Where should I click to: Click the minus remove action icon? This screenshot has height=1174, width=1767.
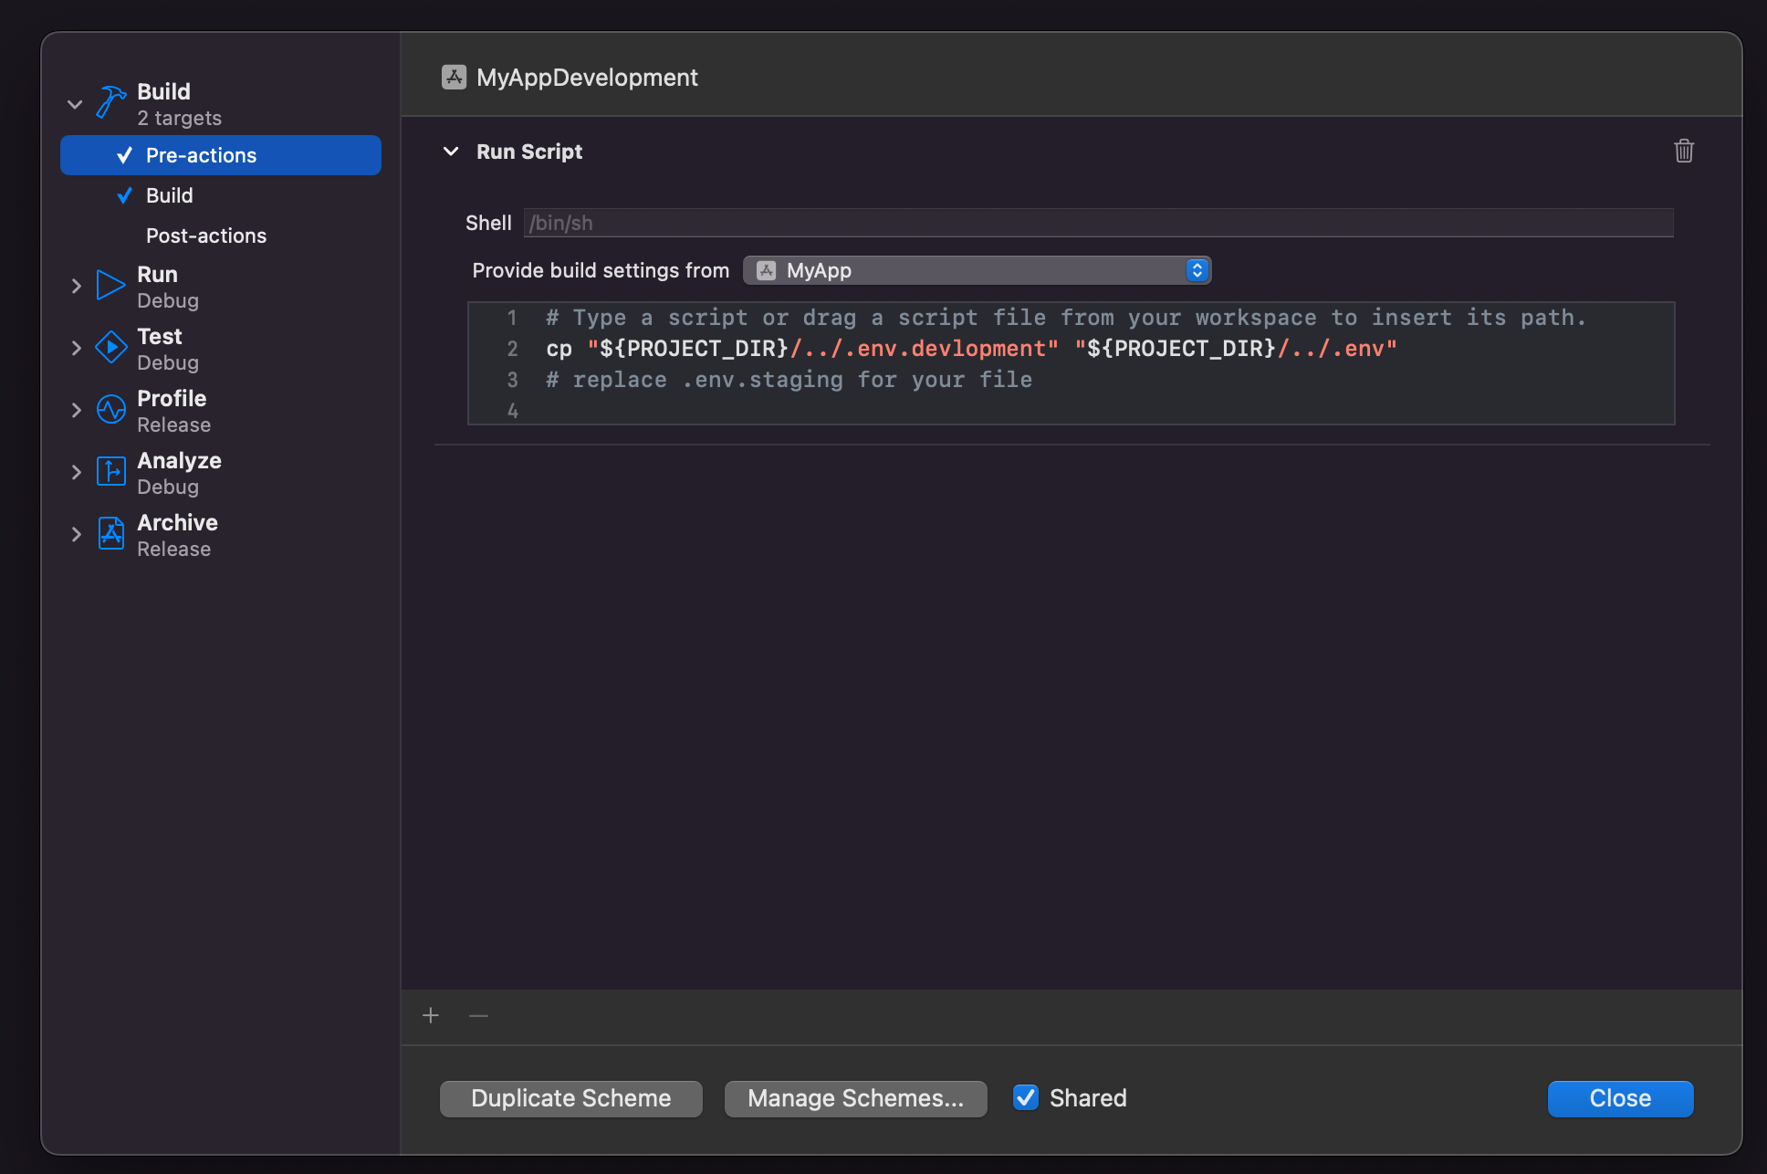[x=478, y=1016]
